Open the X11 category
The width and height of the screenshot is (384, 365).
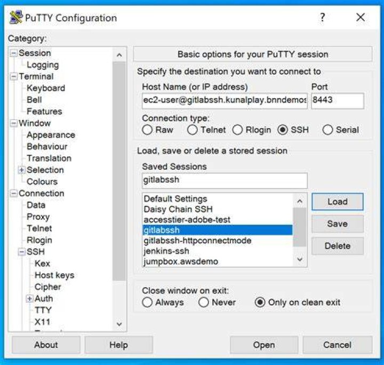click(42, 322)
